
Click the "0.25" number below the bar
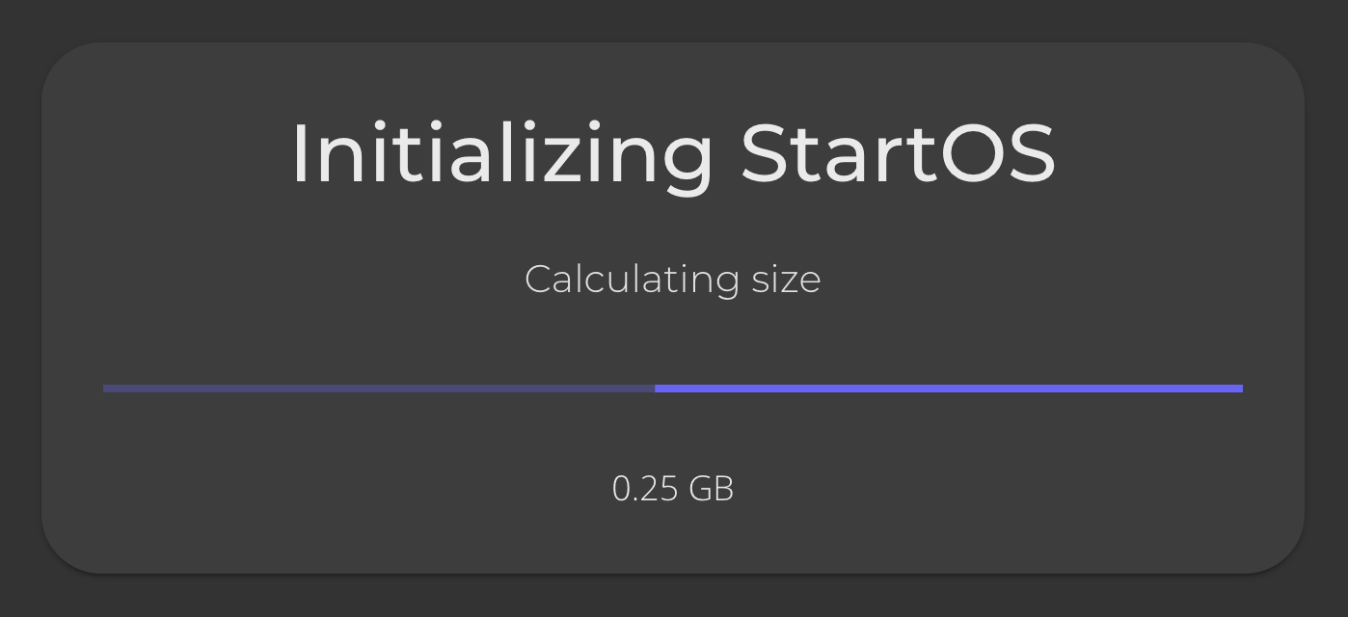click(644, 489)
